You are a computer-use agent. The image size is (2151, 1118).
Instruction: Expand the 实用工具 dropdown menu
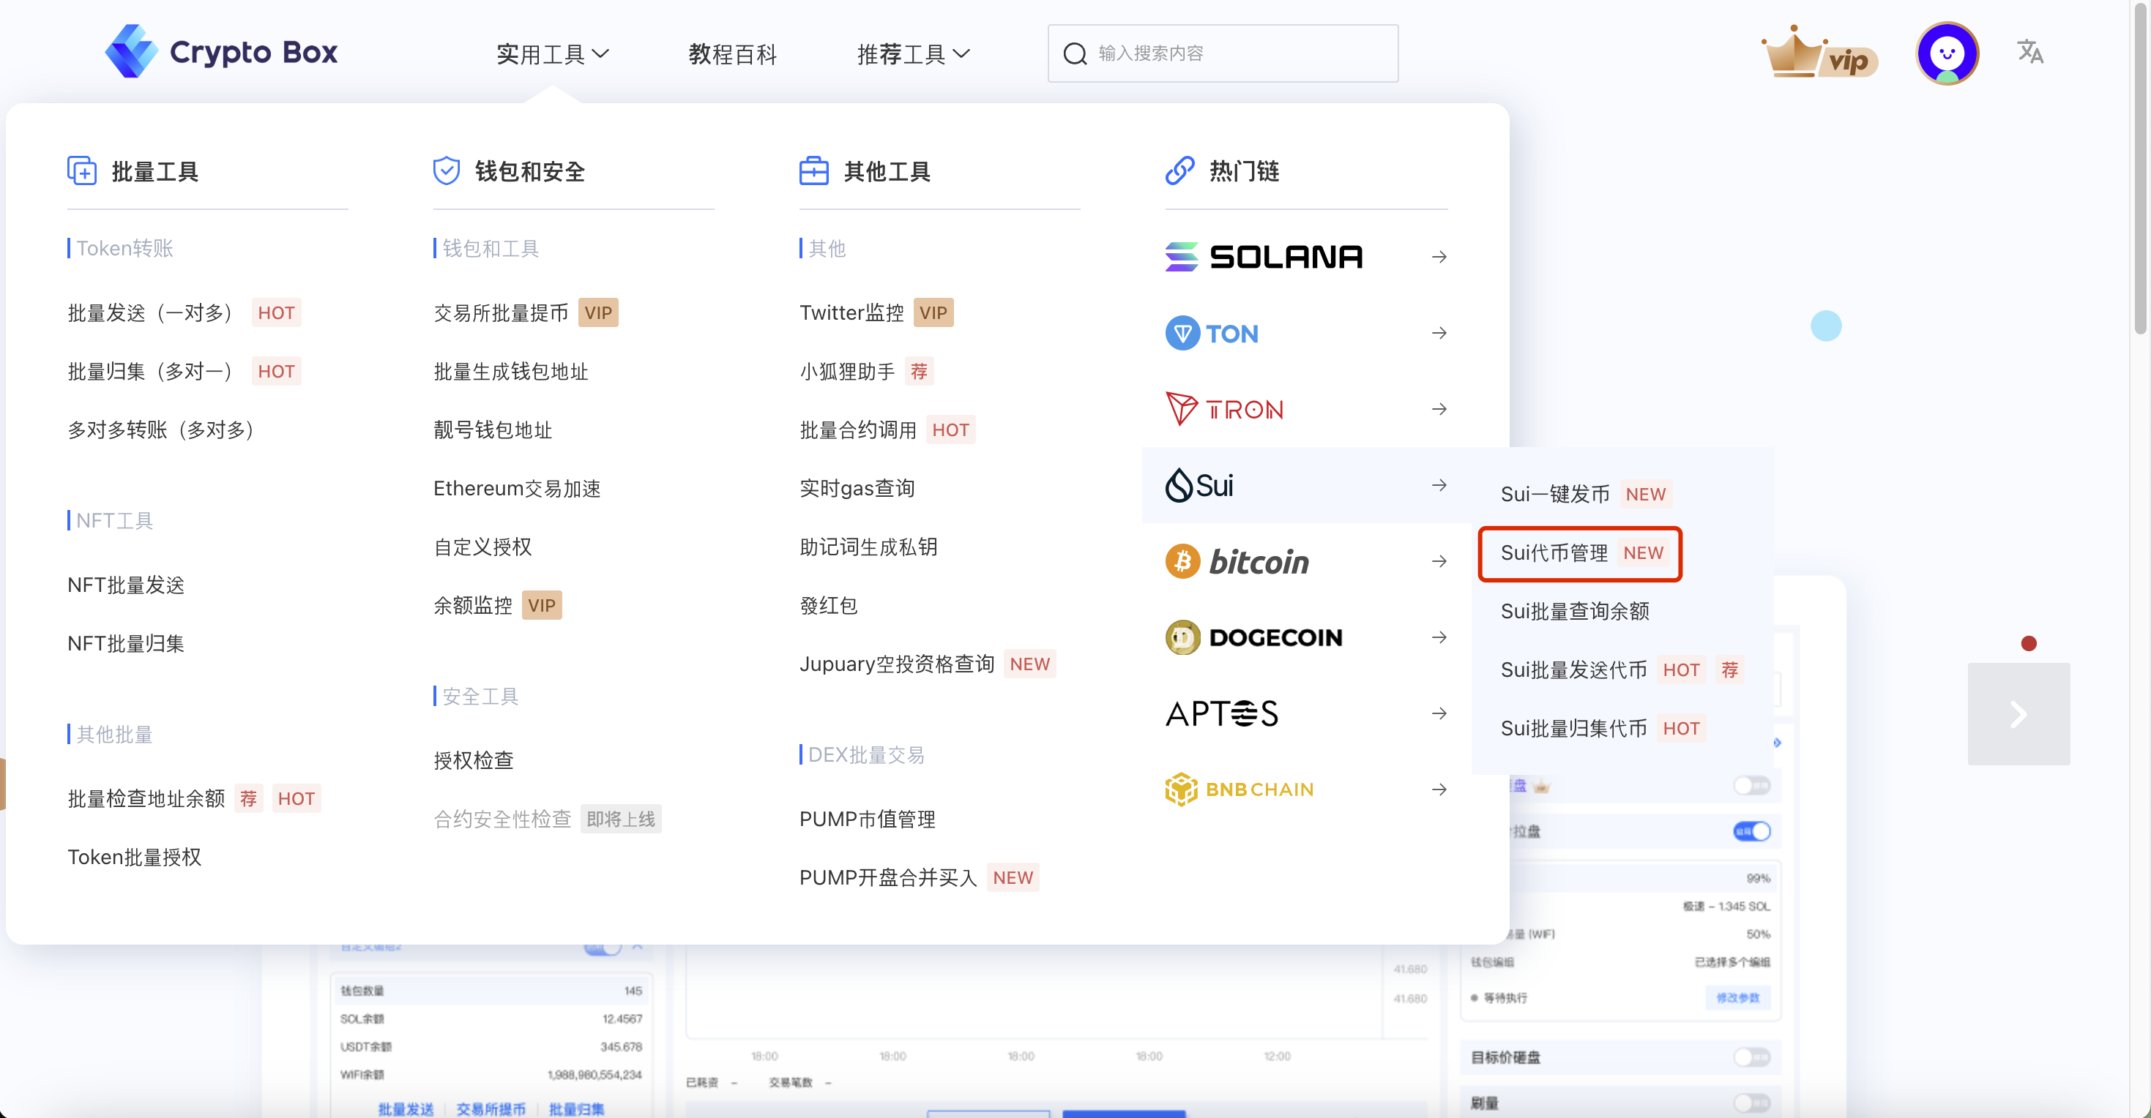pyautogui.click(x=552, y=54)
